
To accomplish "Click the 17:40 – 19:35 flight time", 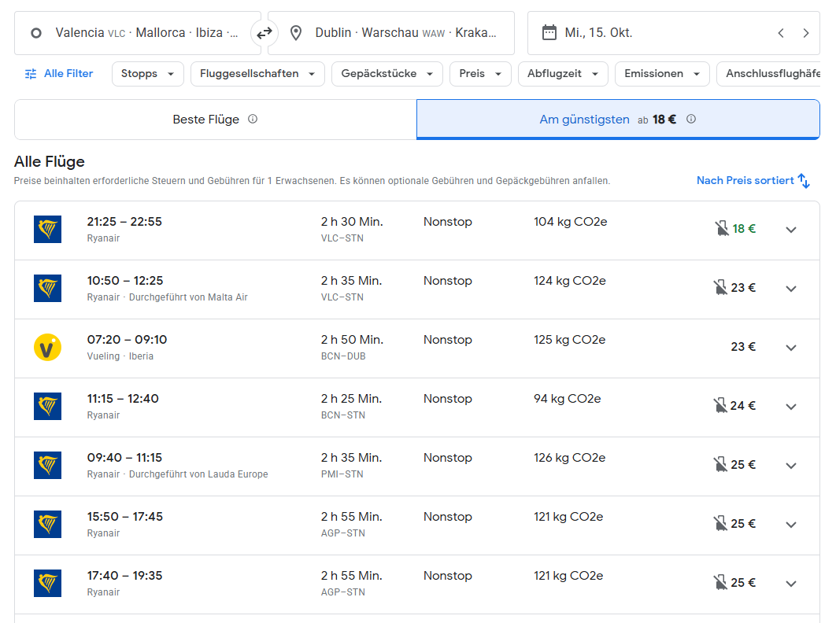I will click(x=124, y=576).
